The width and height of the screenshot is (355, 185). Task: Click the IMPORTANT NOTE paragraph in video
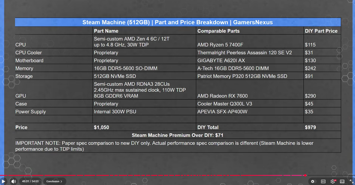pyautogui.click(x=164, y=146)
